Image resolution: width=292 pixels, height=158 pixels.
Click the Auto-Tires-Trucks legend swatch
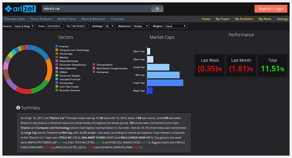pyautogui.click(x=57, y=86)
